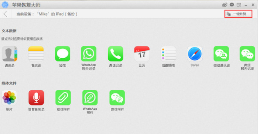Open the WeChat attachments (微信附件) icon
Viewport: 258px width, 134px height.
(x=117, y=98)
